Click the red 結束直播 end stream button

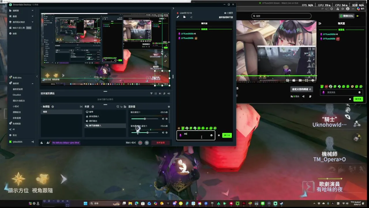click(161, 143)
